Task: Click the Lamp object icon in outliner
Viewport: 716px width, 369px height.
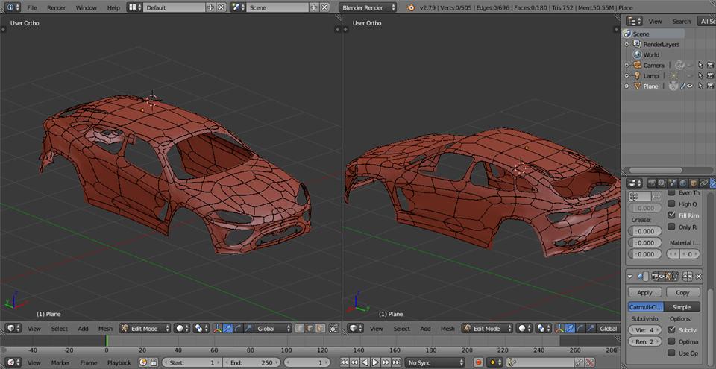Action: point(637,75)
